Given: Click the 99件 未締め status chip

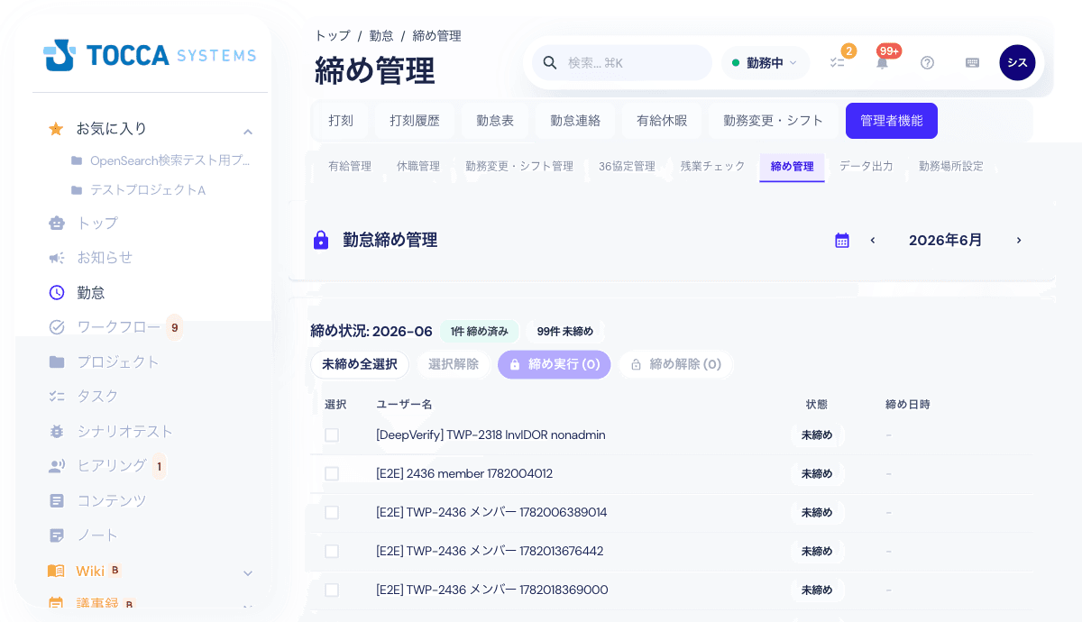Looking at the screenshot, I should 565,332.
